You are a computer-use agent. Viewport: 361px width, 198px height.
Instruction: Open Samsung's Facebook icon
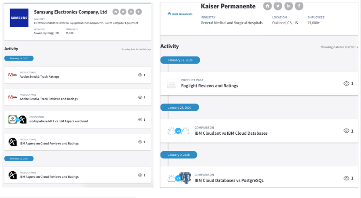point(139,12)
